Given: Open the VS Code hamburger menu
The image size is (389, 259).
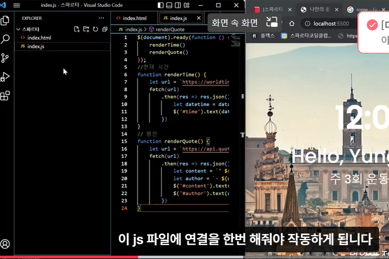Looking at the screenshot, I should (17, 5).
